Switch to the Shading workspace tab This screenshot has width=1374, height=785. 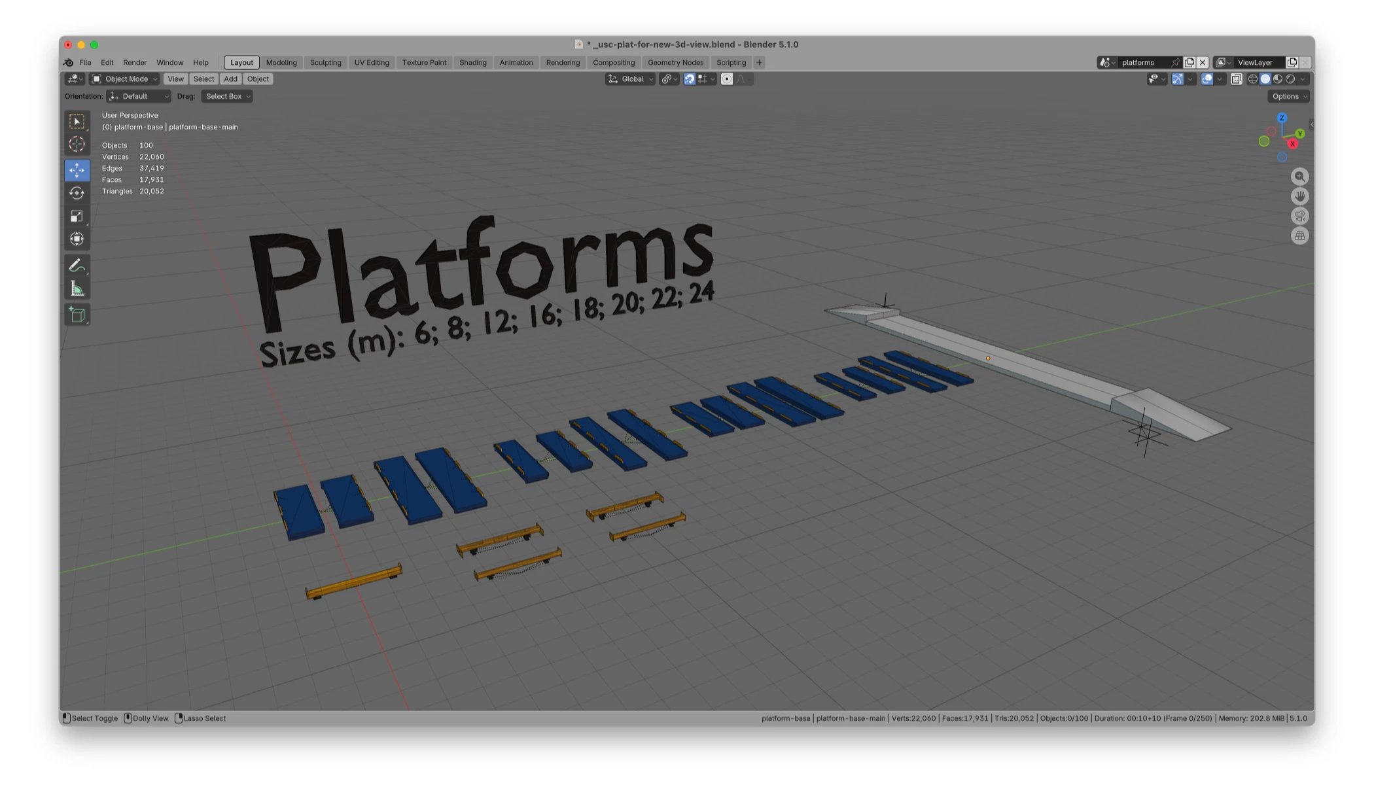[x=472, y=63]
